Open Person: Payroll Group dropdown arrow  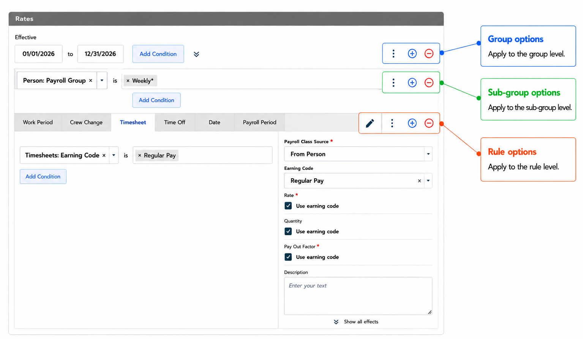(102, 80)
